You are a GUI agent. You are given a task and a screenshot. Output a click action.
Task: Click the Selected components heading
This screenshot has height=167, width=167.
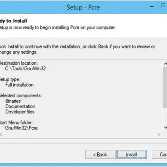[21, 96]
